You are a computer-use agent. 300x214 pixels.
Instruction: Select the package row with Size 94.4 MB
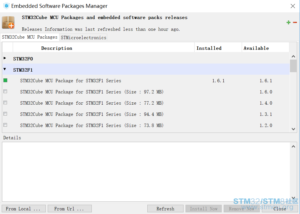[146, 114]
